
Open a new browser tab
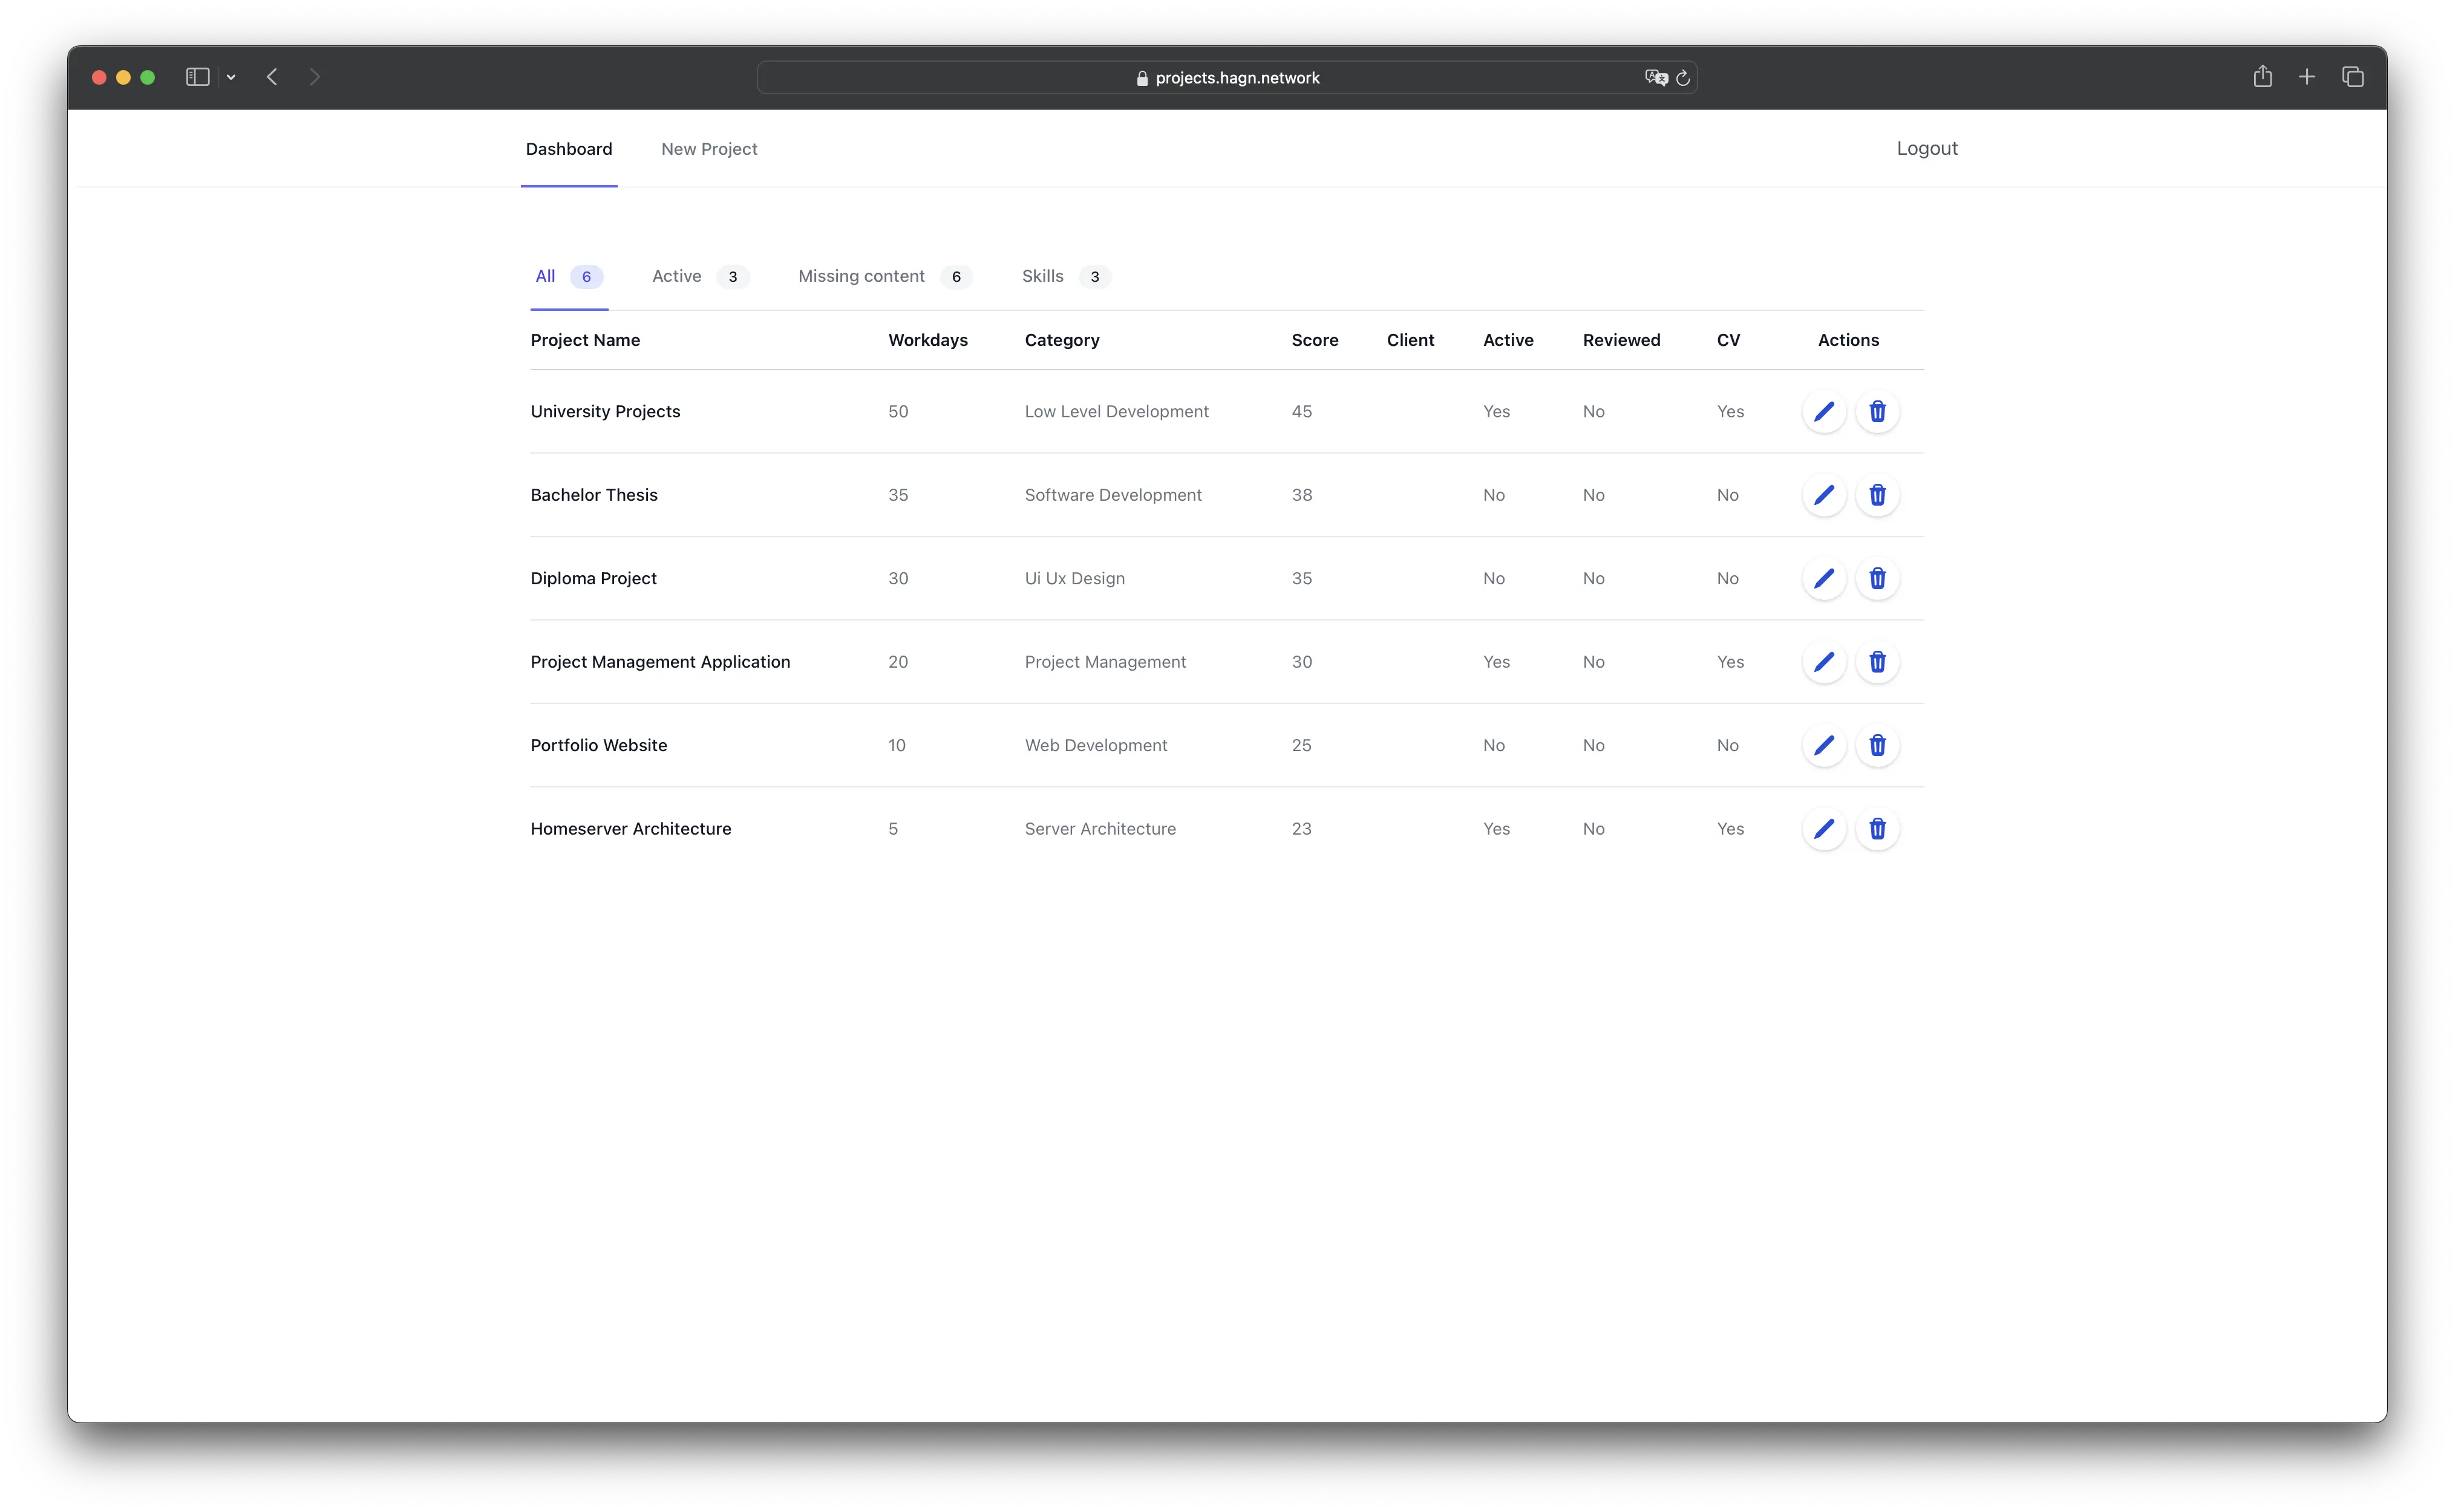point(2307,77)
